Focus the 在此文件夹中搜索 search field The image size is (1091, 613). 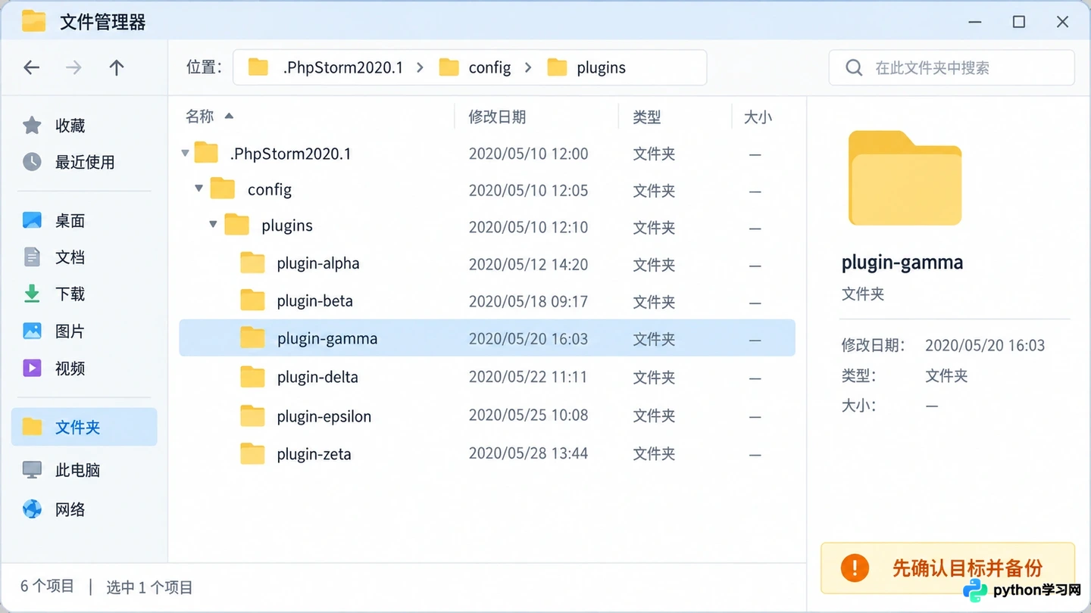tap(952, 68)
